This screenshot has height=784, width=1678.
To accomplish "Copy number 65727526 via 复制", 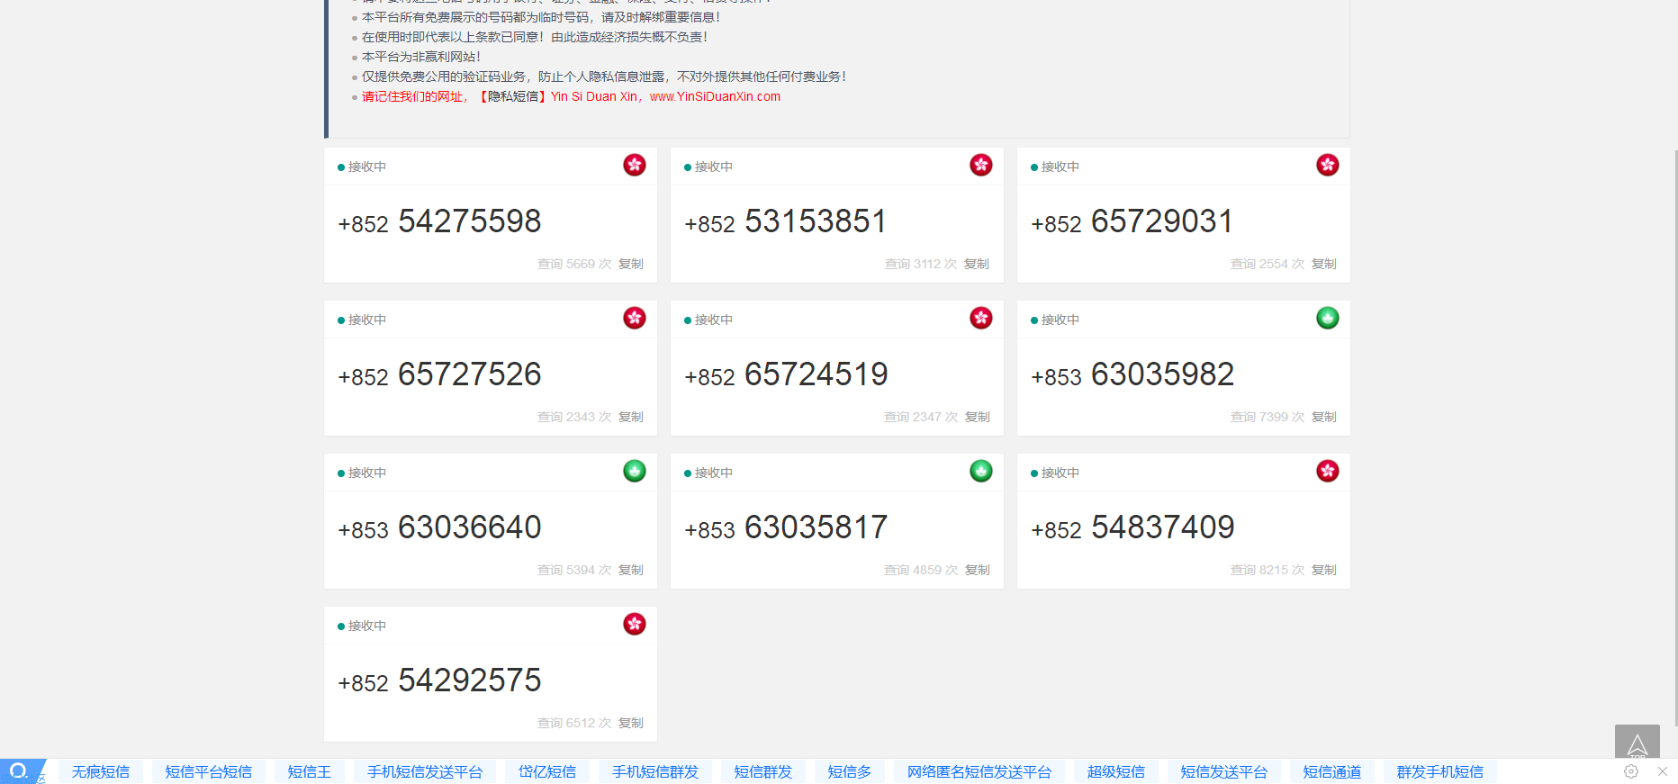I will [631, 417].
